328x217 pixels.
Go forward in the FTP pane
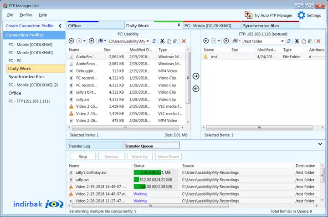point(214,41)
